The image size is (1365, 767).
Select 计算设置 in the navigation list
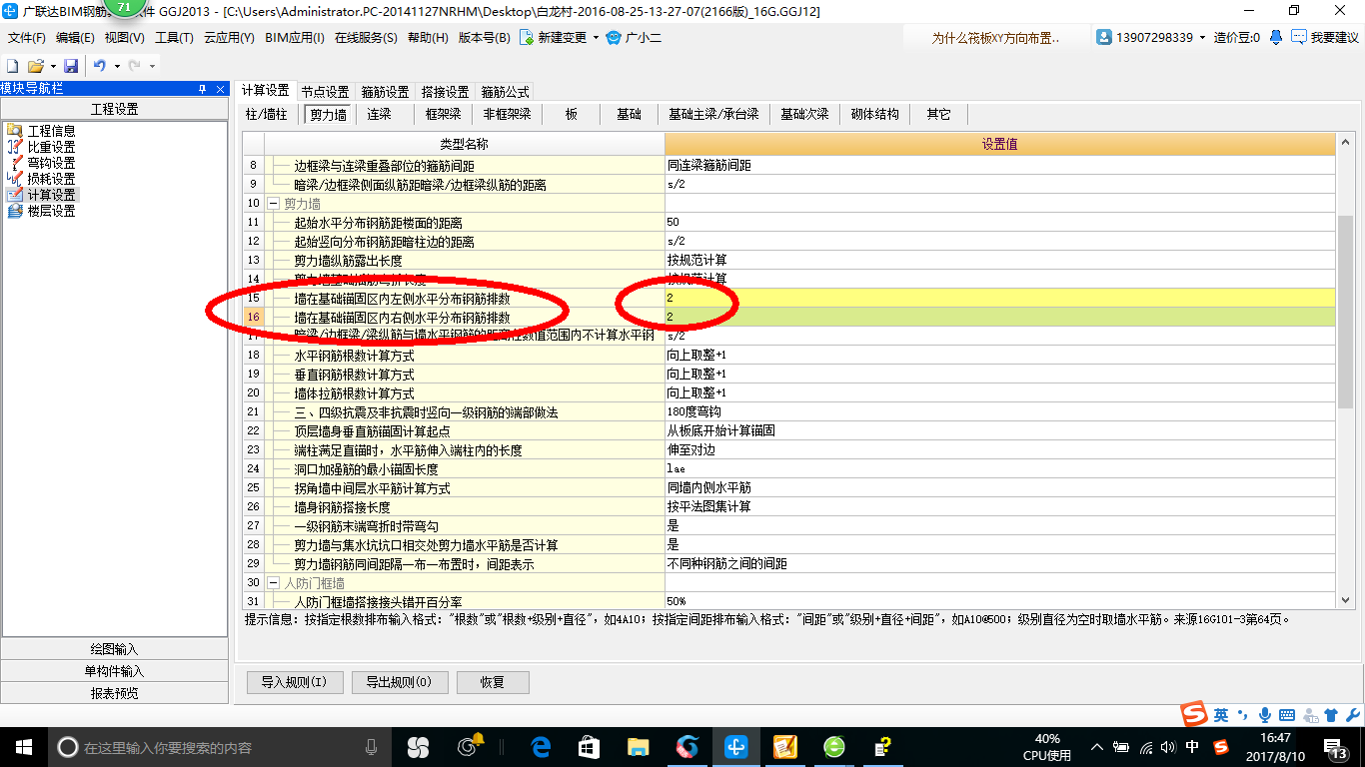[x=51, y=195]
